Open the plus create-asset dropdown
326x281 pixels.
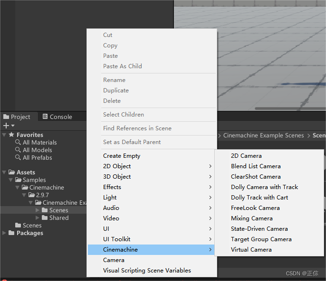tap(9, 126)
